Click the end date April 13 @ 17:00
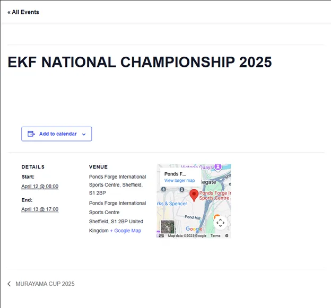The height and width of the screenshot is (308, 331). (x=40, y=209)
